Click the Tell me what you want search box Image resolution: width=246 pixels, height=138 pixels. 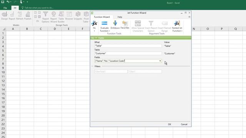[38, 8]
